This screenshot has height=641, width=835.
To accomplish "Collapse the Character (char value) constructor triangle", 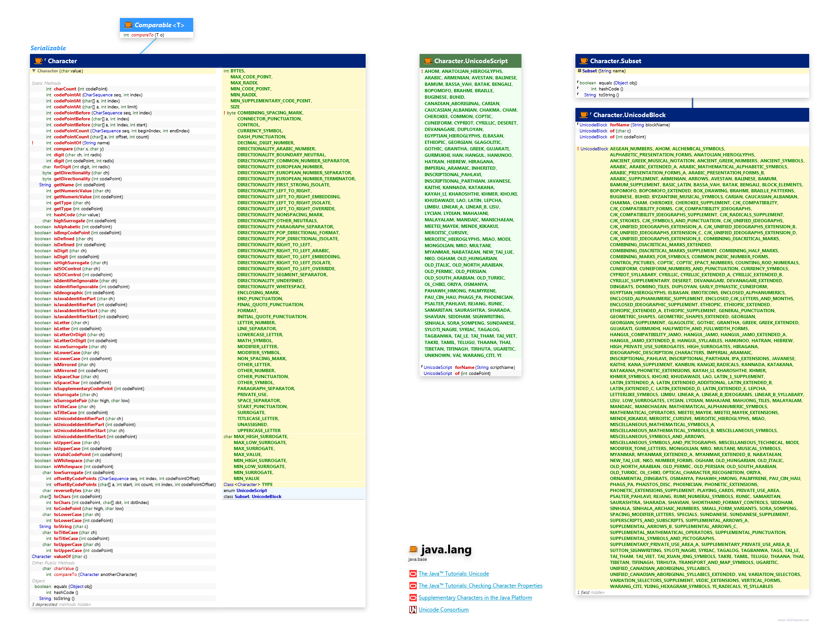I will coord(34,71).
